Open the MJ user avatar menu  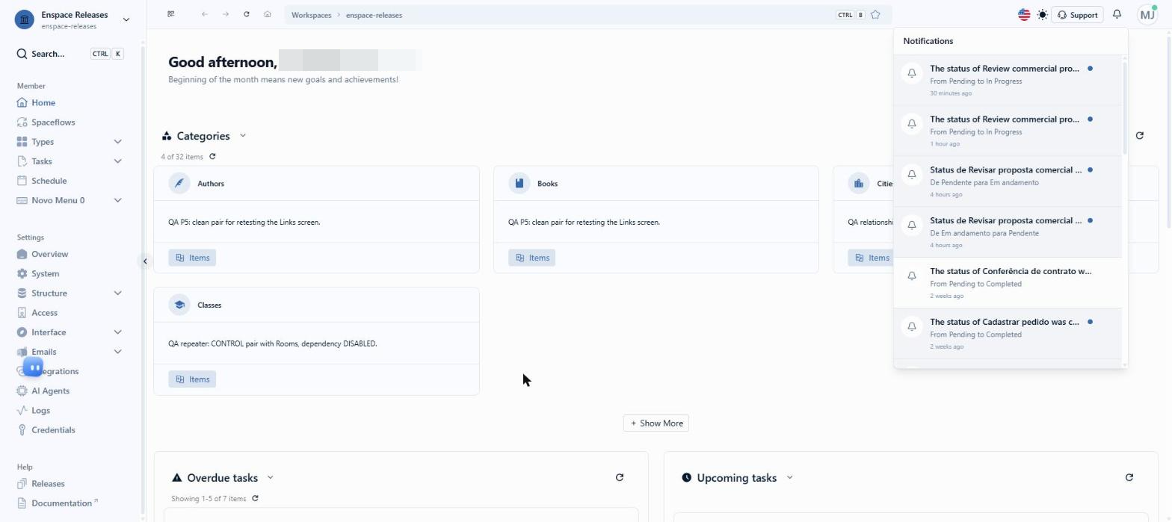(x=1147, y=15)
